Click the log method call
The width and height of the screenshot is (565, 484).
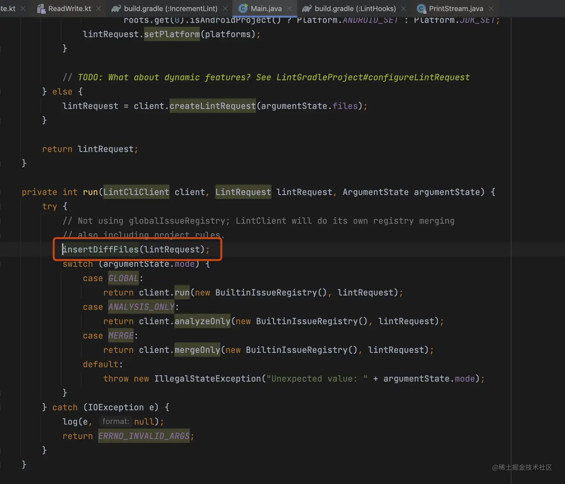(x=70, y=422)
